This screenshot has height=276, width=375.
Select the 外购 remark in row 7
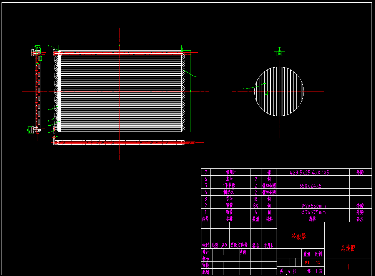[x=360, y=173]
